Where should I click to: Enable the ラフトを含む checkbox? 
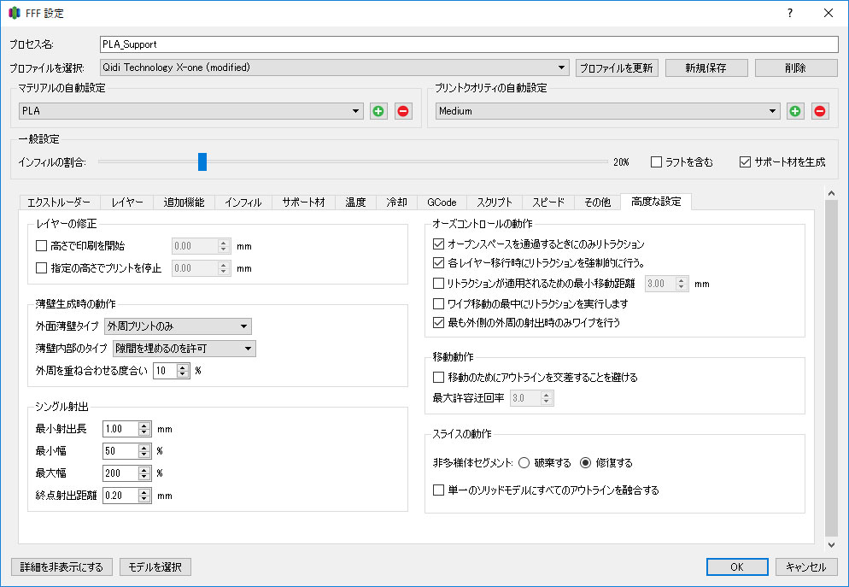[x=656, y=161]
